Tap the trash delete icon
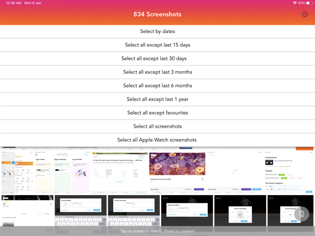 click(x=301, y=214)
